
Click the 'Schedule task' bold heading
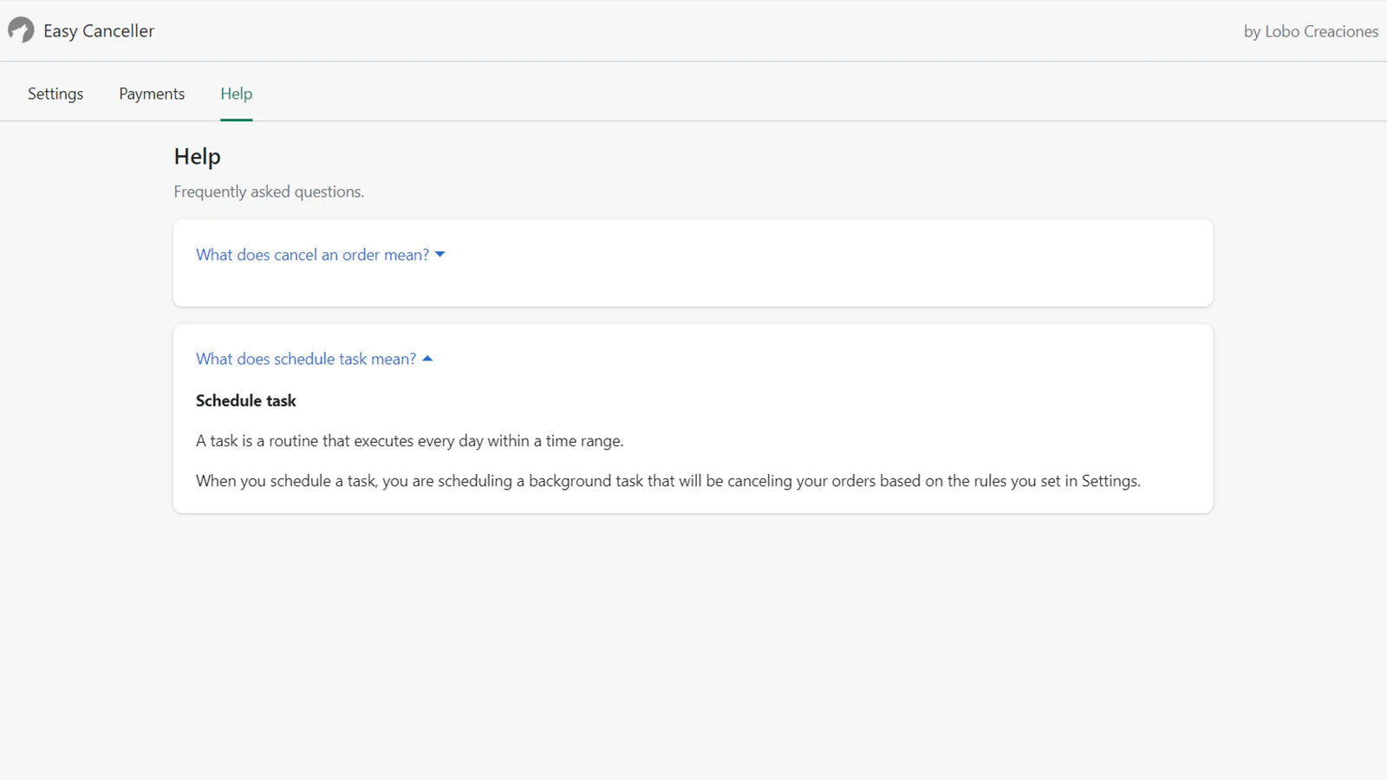[245, 400]
